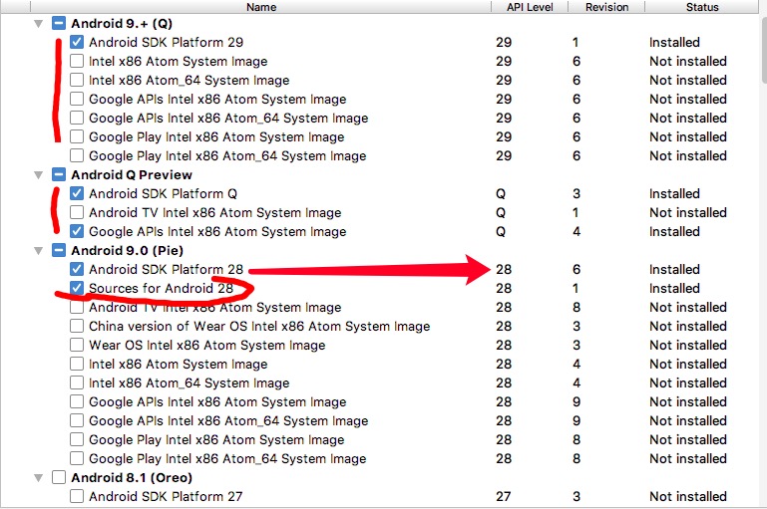Check Android SDK Platform 27
Screen dimensions: 767x509
click(77, 496)
